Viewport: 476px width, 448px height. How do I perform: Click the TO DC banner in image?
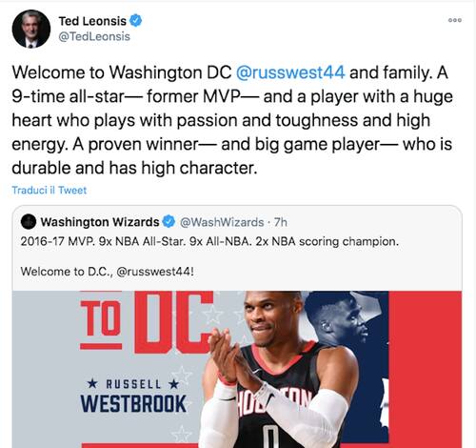pos(146,321)
